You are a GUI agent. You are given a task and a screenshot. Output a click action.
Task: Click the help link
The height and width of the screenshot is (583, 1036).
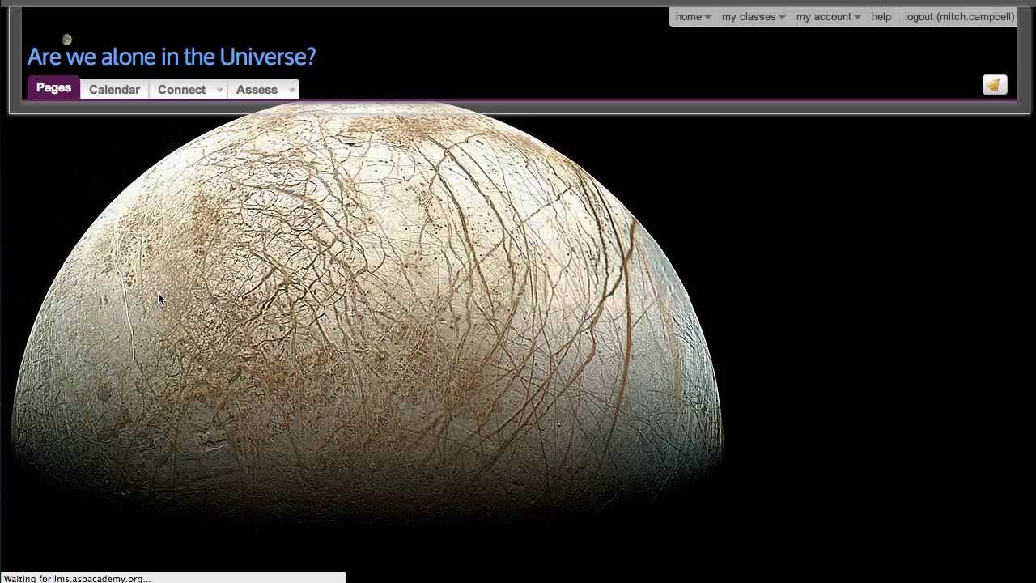point(881,17)
